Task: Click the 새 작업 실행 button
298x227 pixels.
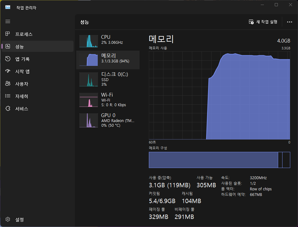Action: click(263, 22)
